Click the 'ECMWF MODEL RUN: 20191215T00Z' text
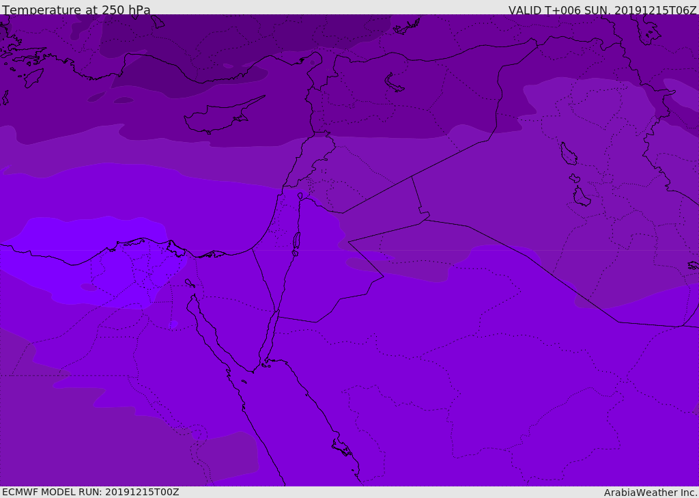 pyautogui.click(x=91, y=492)
